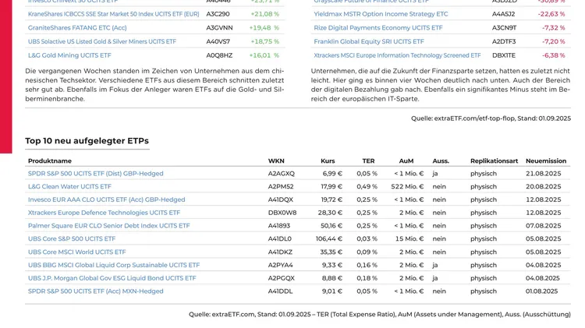Click the TER column header
Image resolution: width=585 pixels, height=328 pixels.
click(x=368, y=161)
